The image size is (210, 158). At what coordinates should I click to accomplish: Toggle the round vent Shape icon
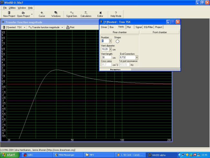coord(118,41)
